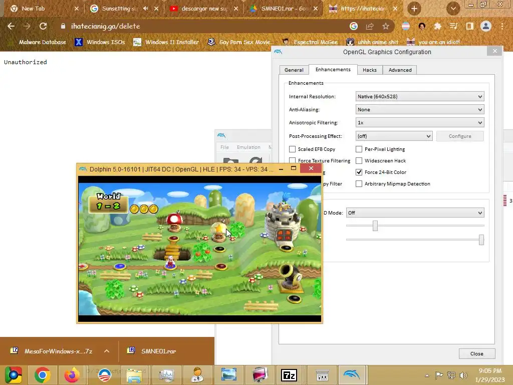The image size is (513, 385).
Task: Uncheck Force 24-Bit Color
Action: [x=359, y=172]
